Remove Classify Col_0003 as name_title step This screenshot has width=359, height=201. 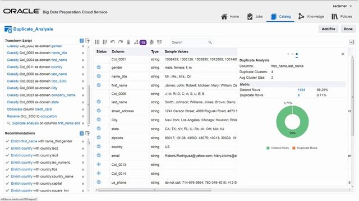[83, 53]
